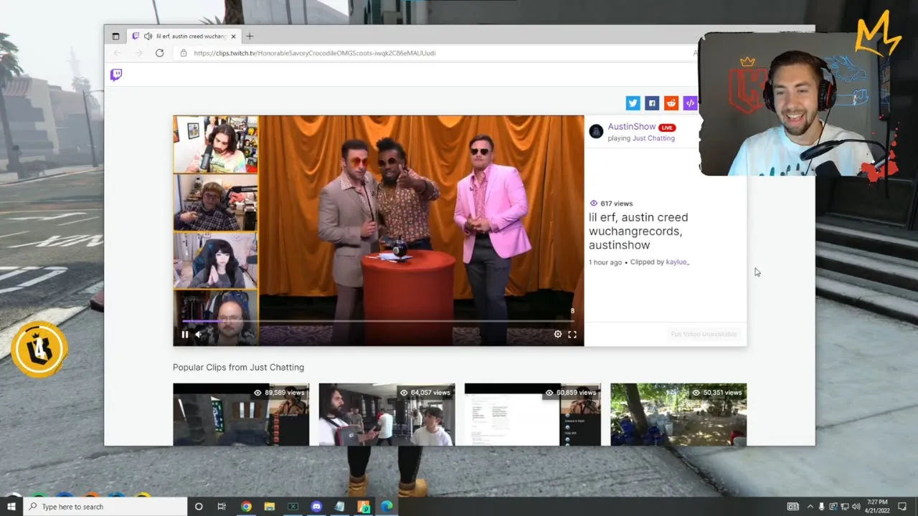918x516 pixels.
Task: Click the clip title text
Action: [x=638, y=231]
